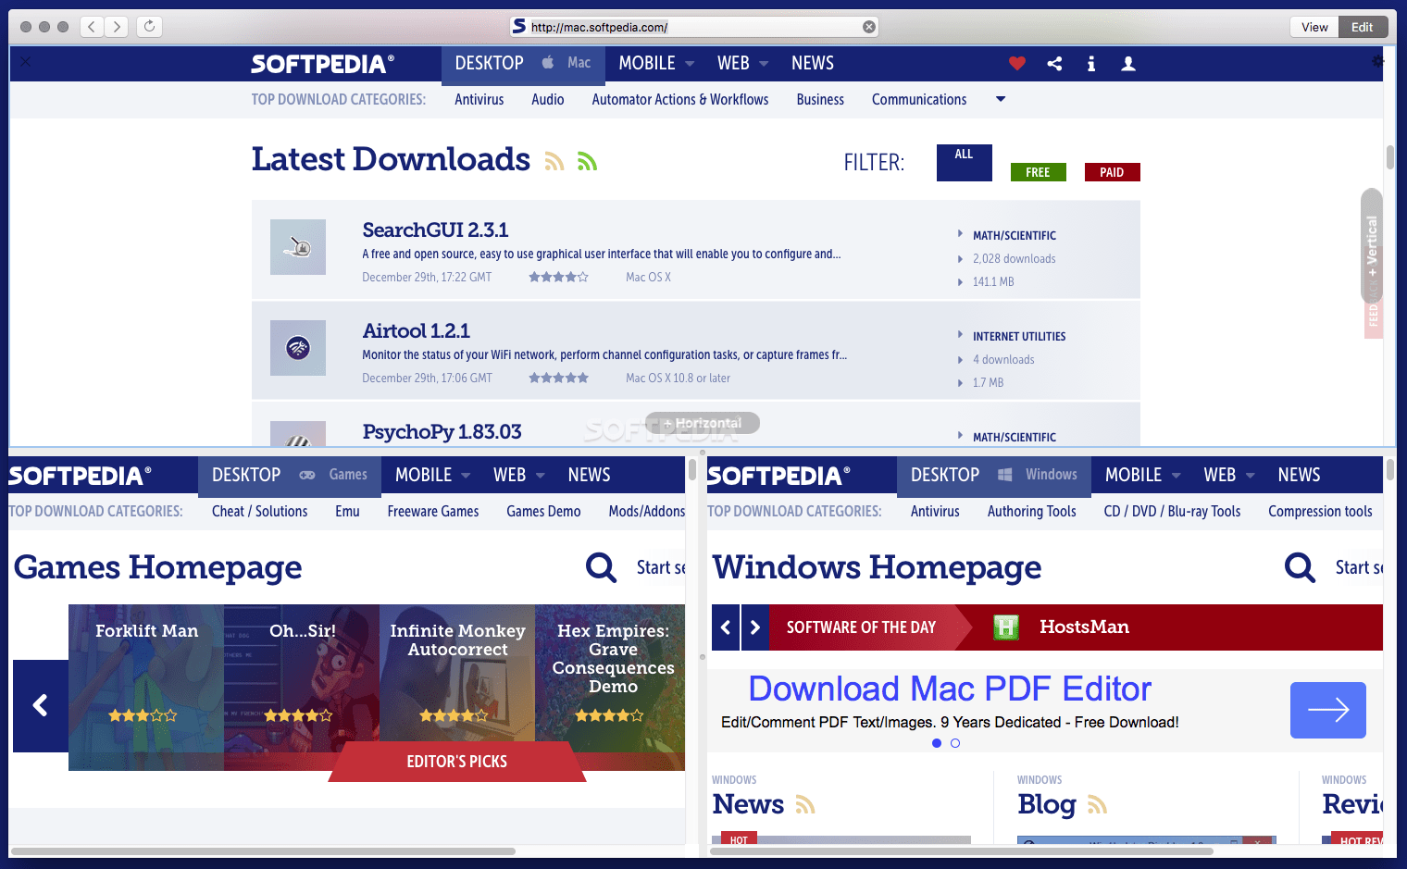1407x869 pixels.
Task: Click the red heart icon in the top pane
Action: [x=1017, y=63]
